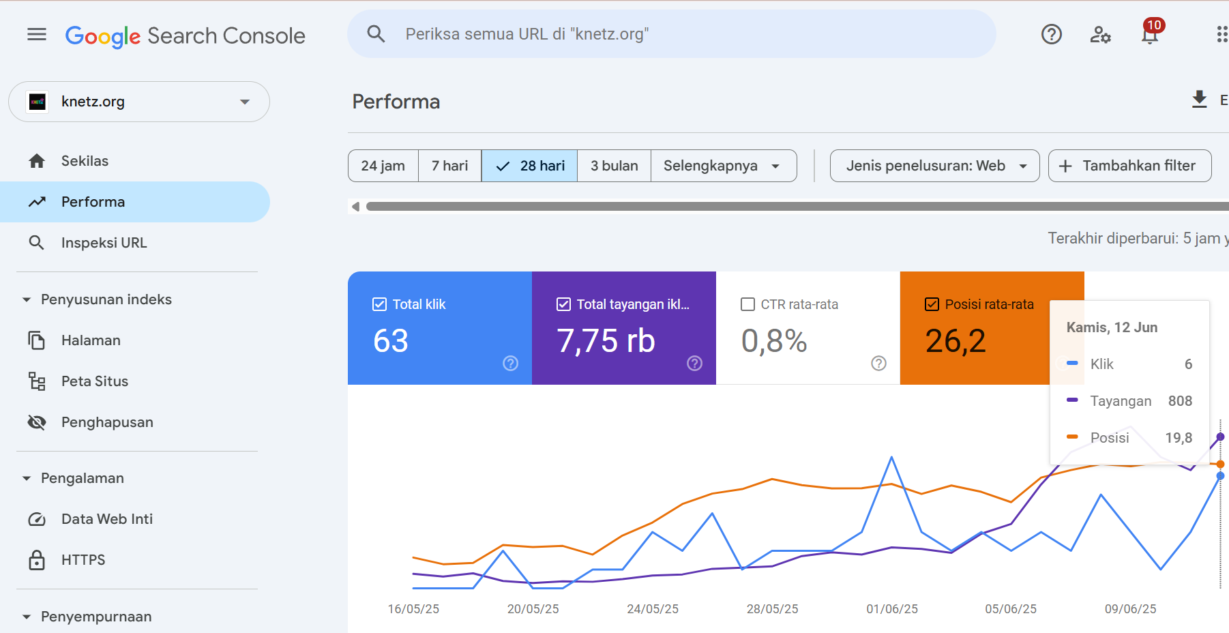The height and width of the screenshot is (633, 1229).
Task: Click the Performa trend line icon
Action: 37,202
